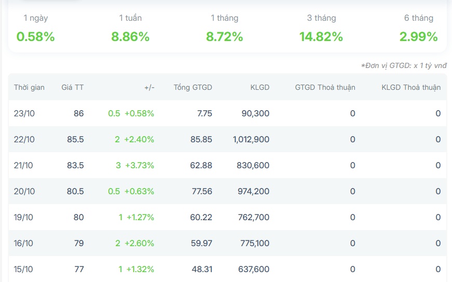Click the 3 tháng 14.82% performance value
The image size is (452, 282).
pos(321,37)
